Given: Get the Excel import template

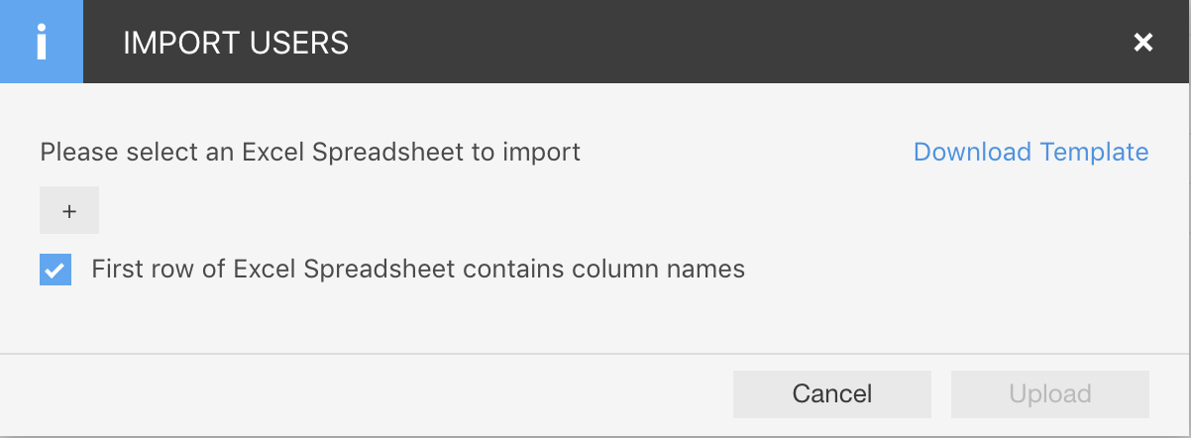Looking at the screenshot, I should point(1030,152).
